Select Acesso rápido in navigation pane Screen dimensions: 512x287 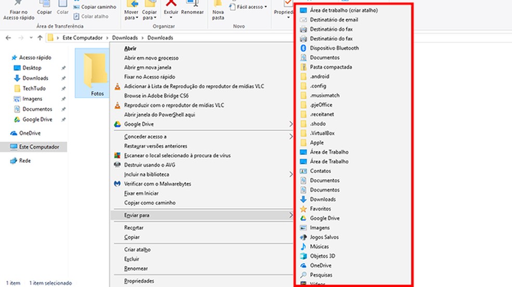pyautogui.click(x=31, y=57)
